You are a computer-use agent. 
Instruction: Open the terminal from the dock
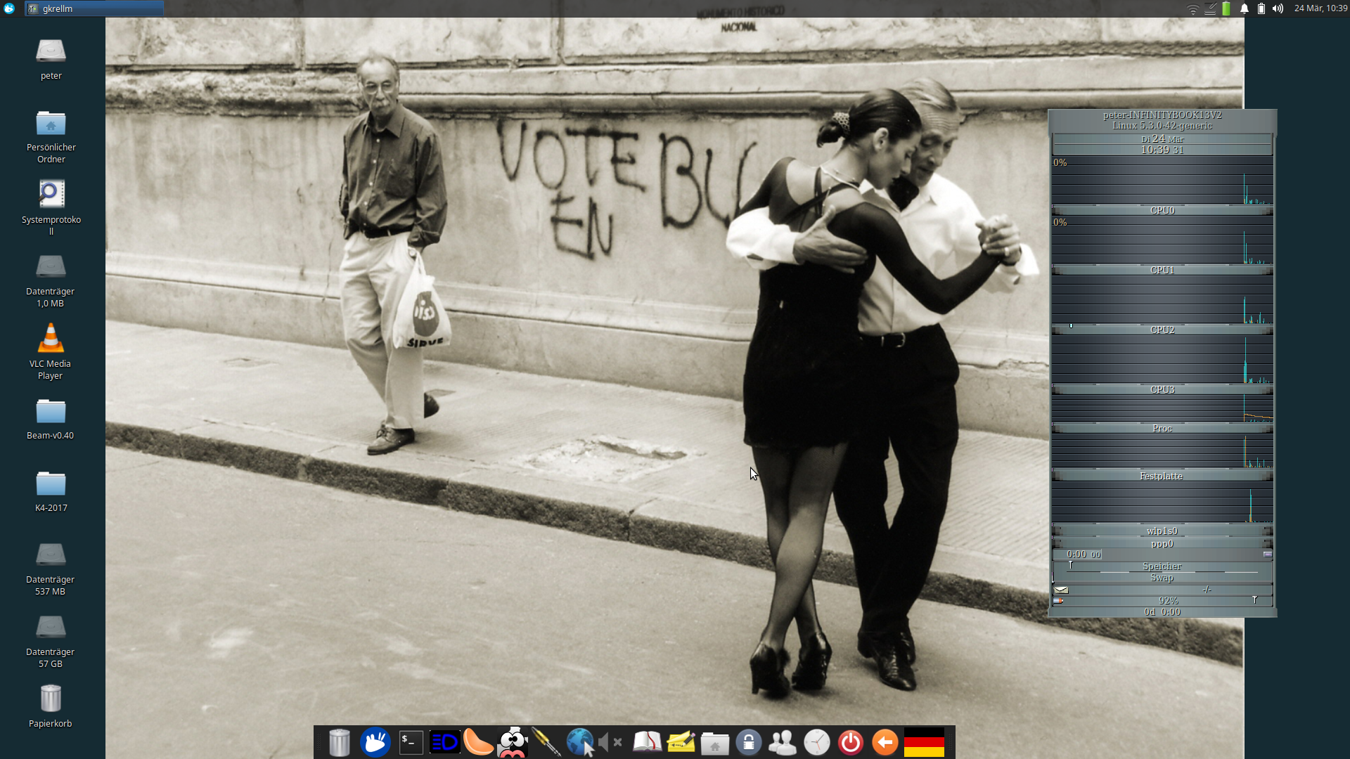pyautogui.click(x=411, y=742)
